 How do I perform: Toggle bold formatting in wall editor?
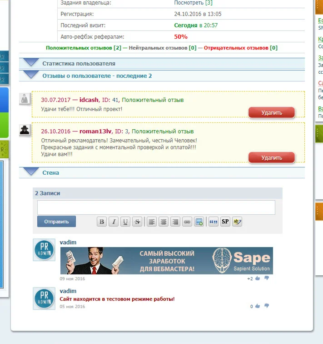coord(102,222)
